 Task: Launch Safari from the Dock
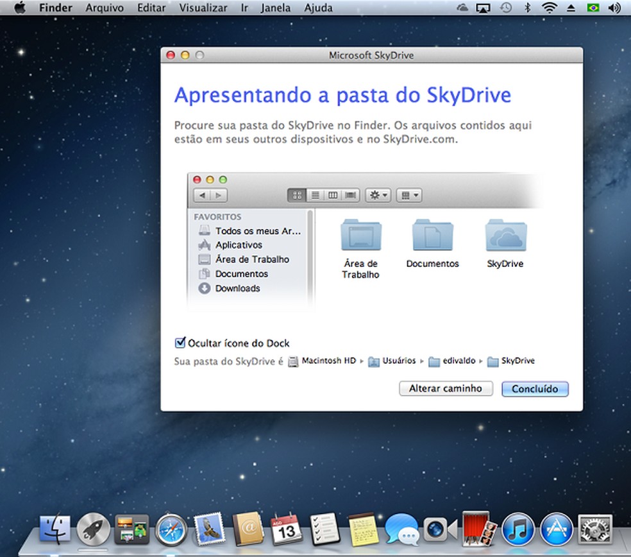(x=171, y=530)
